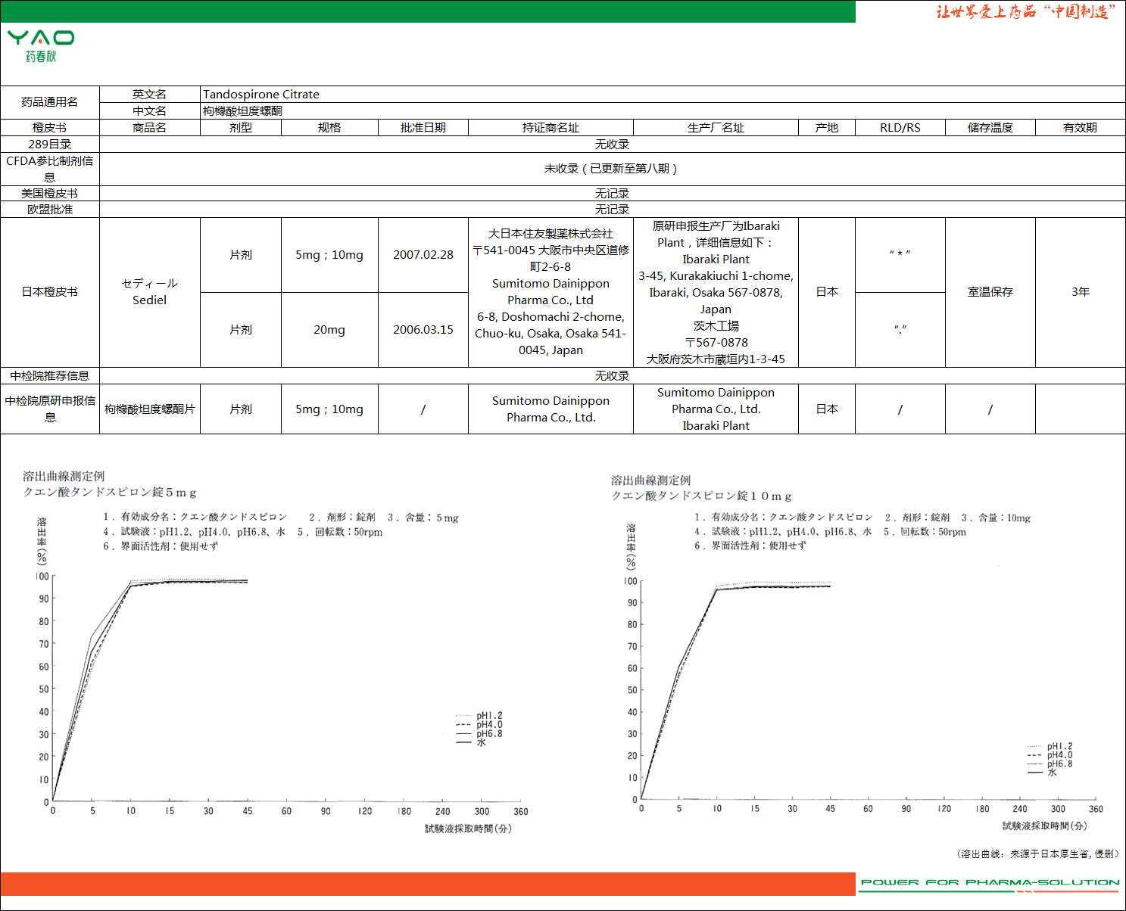Click 无记录 in the 欧盟批准 row
Screen dimensions: 1126x911
(612, 210)
